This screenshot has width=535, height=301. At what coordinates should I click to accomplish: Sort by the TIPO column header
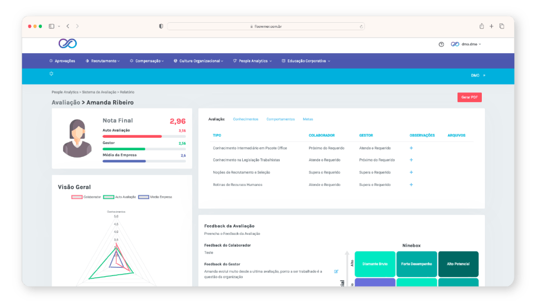(x=217, y=135)
